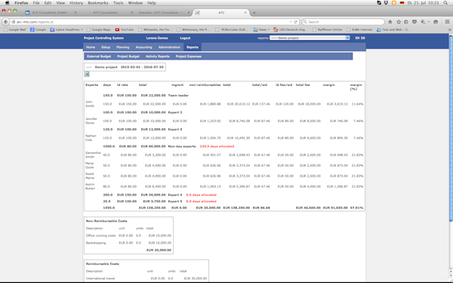Screen dimensions: 453x283
Task: Click the page's vertical scrollbar
Action: coord(451,128)
